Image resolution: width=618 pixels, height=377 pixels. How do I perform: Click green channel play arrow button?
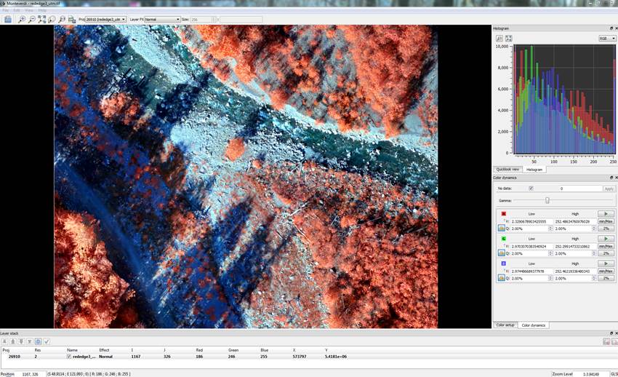[x=606, y=239]
